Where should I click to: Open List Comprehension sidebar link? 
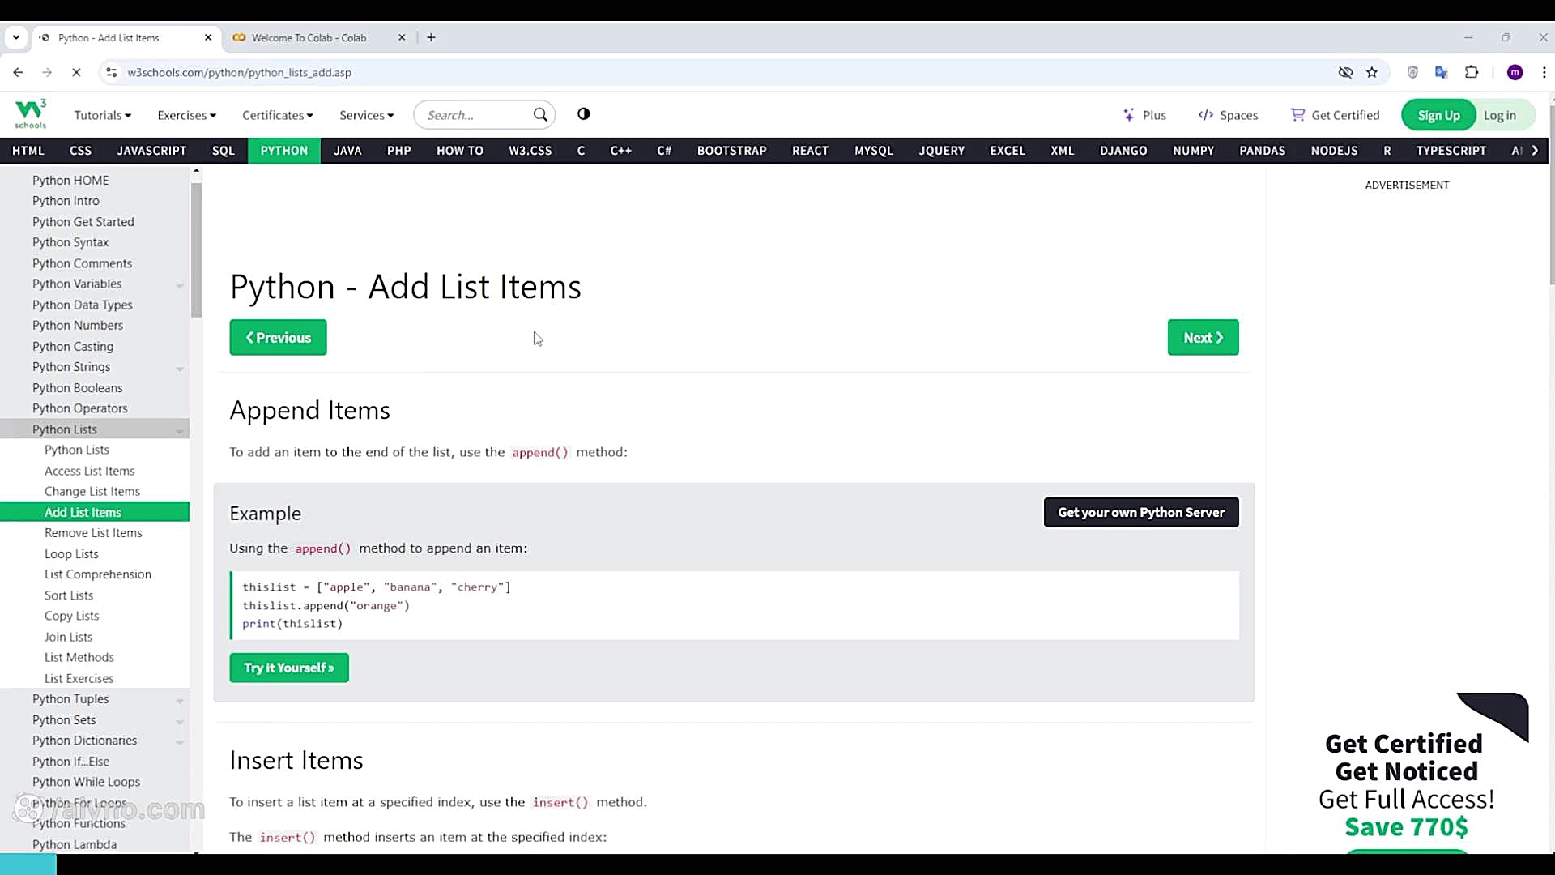pyautogui.click(x=98, y=574)
